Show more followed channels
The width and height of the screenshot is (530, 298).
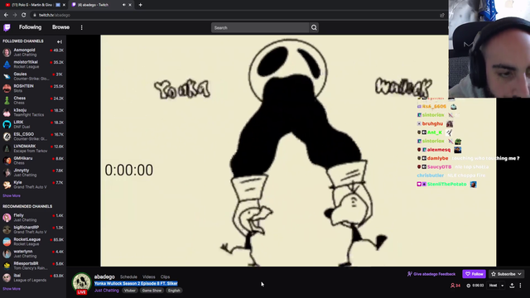click(x=12, y=195)
